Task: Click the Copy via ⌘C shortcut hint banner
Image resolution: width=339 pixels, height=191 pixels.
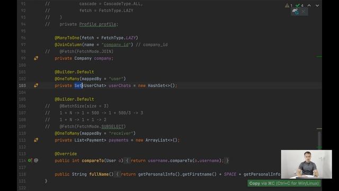Action: pyautogui.click(x=284, y=184)
